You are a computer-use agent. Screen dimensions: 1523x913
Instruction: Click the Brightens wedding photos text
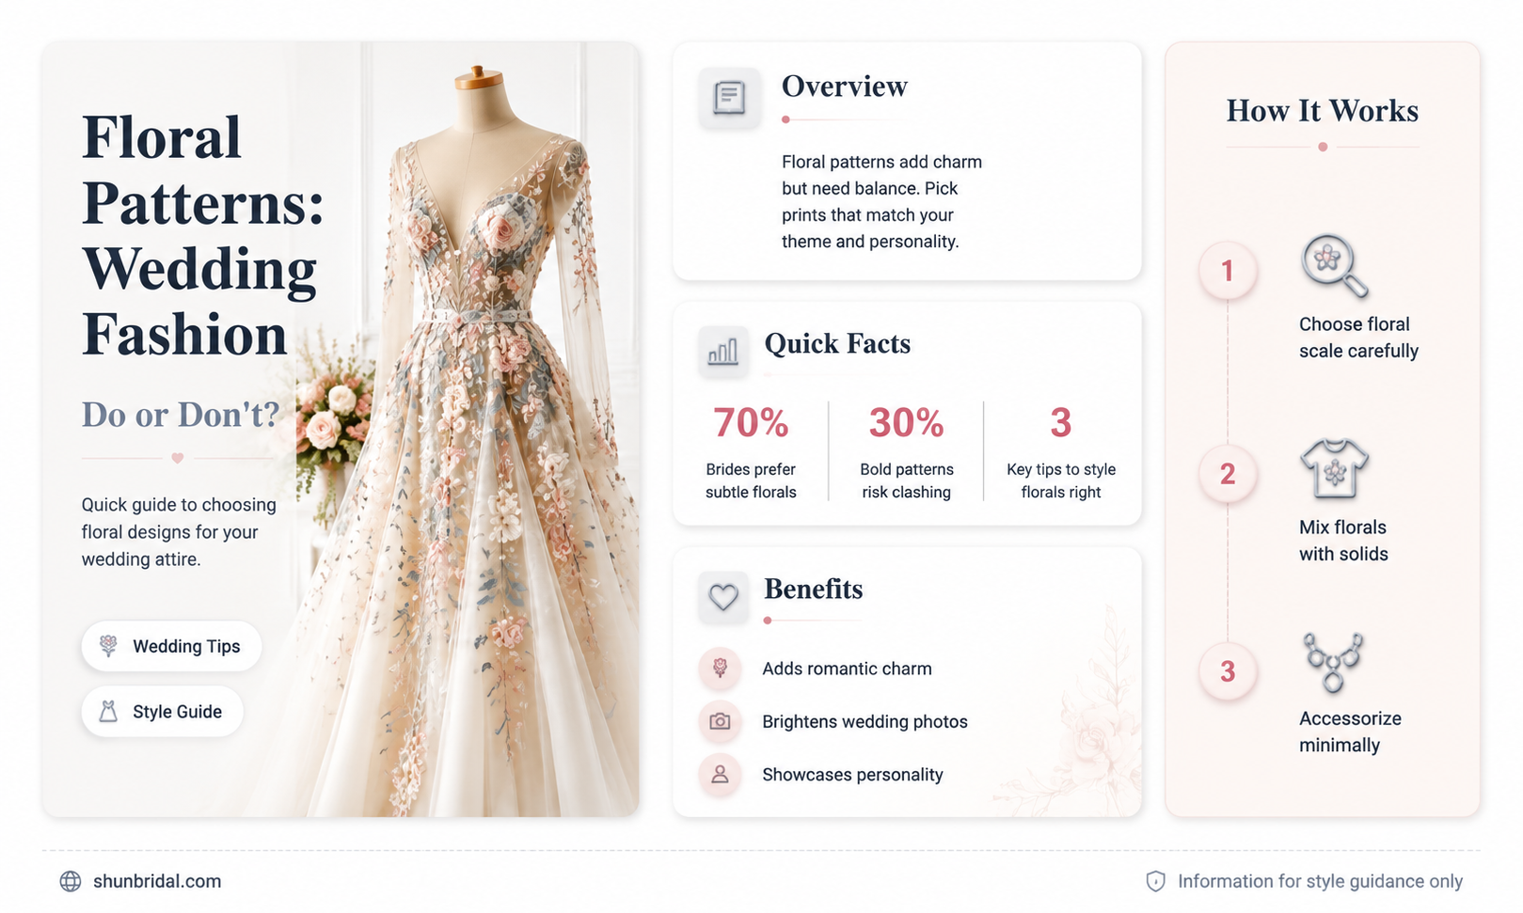[x=865, y=721]
